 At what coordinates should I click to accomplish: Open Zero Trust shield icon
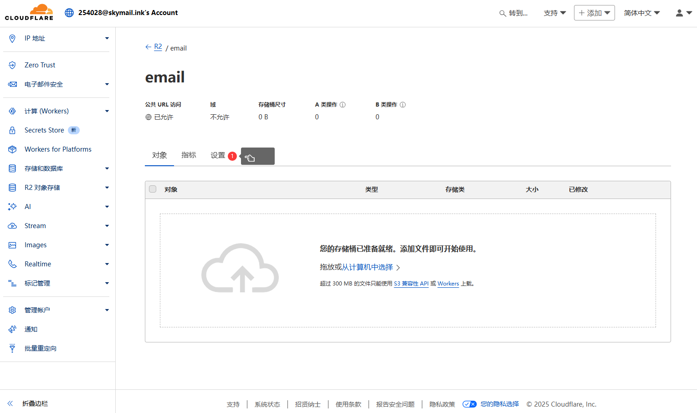[x=12, y=65]
